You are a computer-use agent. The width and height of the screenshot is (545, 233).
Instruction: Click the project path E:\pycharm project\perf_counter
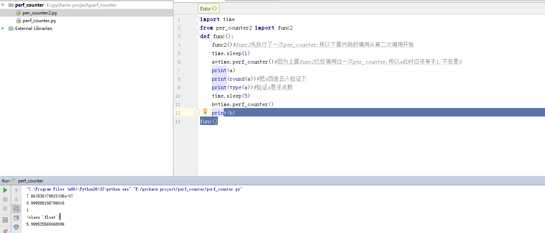click(x=82, y=5)
